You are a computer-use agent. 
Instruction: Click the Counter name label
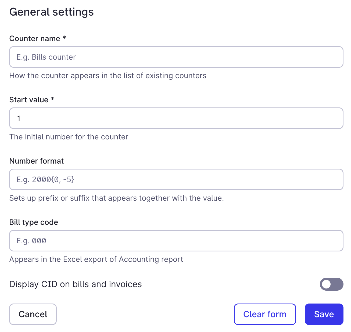(x=38, y=38)
